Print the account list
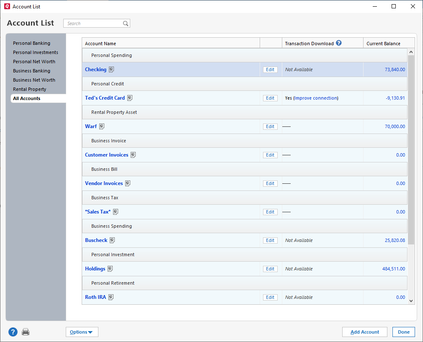 26,332
